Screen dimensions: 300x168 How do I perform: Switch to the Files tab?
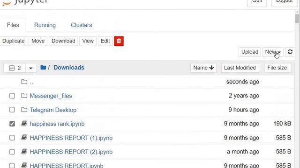pos(13,25)
